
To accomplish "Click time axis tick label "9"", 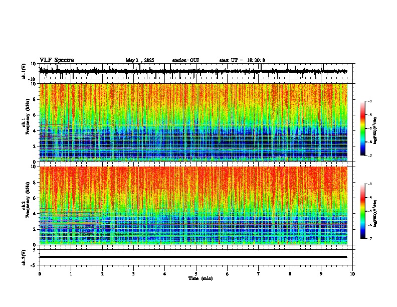I will 321,274.
